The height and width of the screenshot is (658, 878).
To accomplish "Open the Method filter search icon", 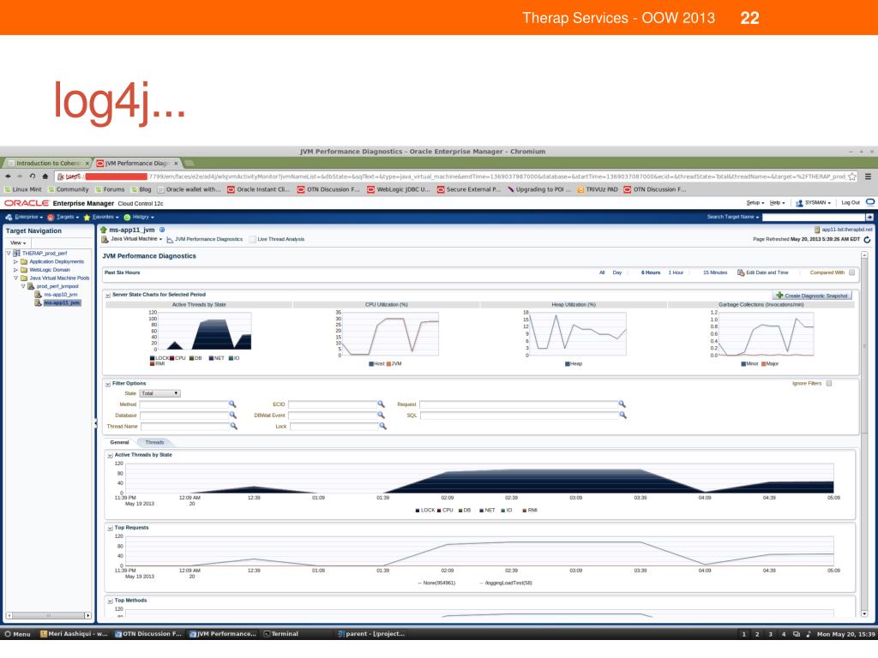I will coord(232,404).
